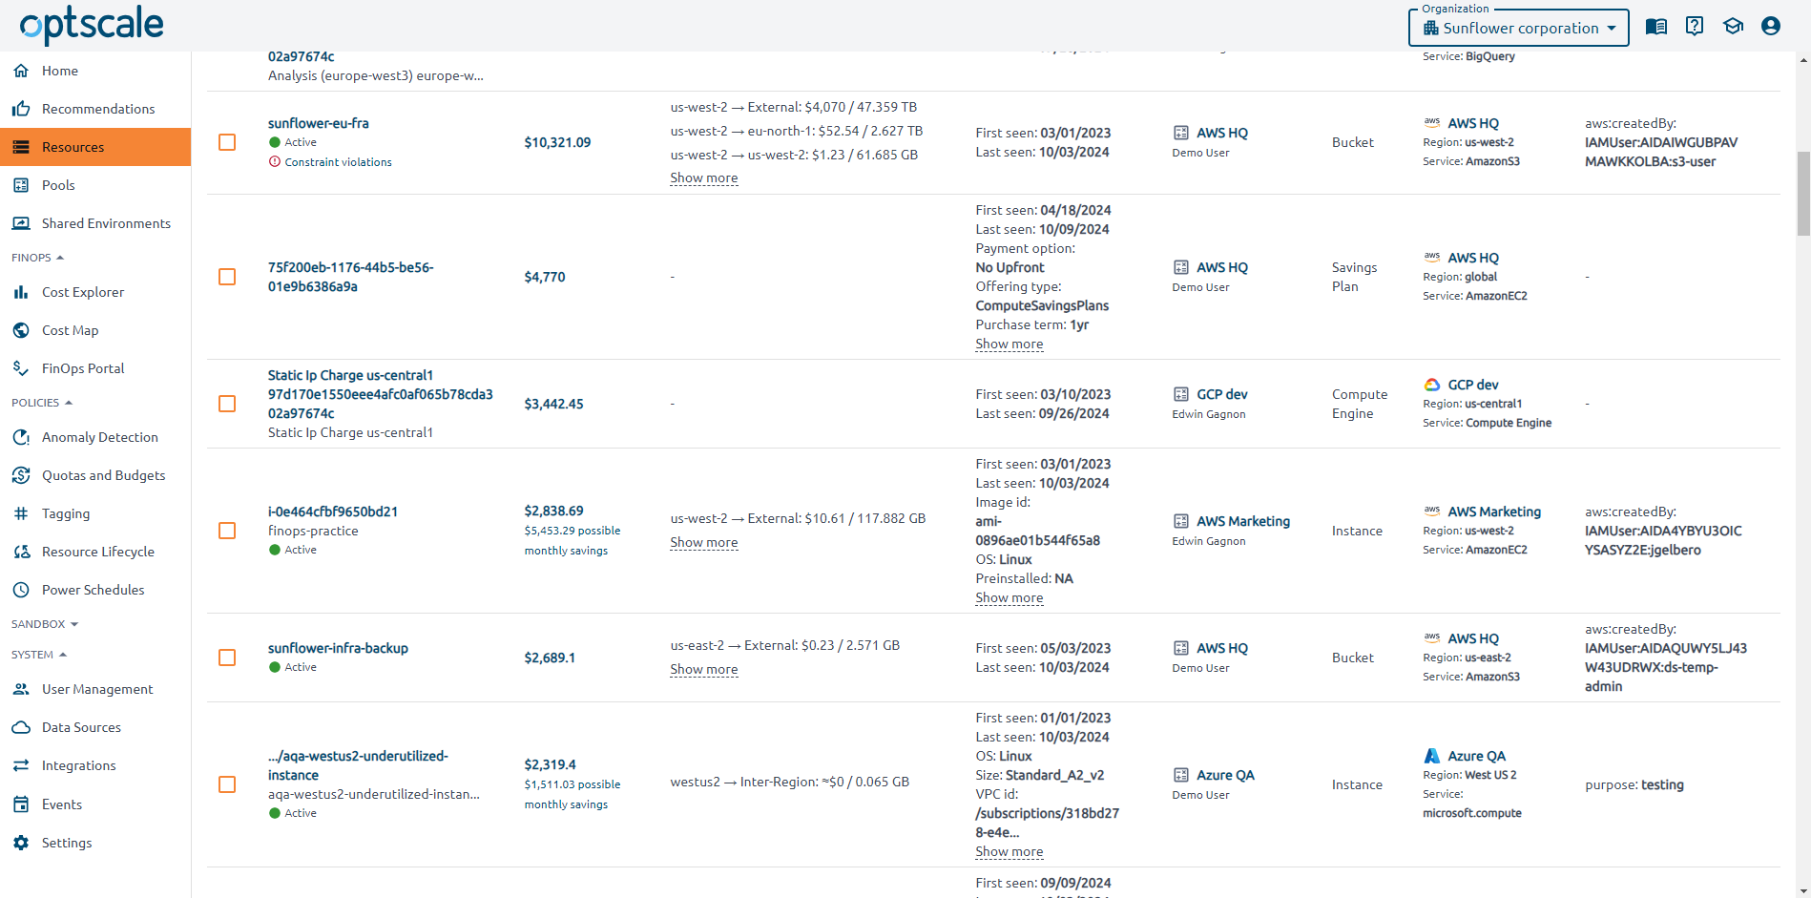Open the FinOps Portal icon
The width and height of the screenshot is (1811, 898).
click(x=21, y=368)
